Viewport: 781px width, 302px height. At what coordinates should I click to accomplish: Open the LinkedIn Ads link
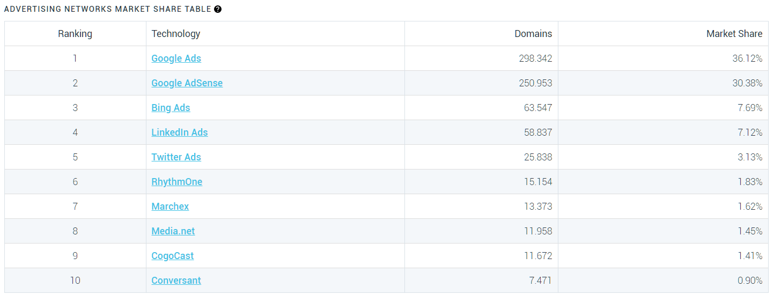coord(179,132)
